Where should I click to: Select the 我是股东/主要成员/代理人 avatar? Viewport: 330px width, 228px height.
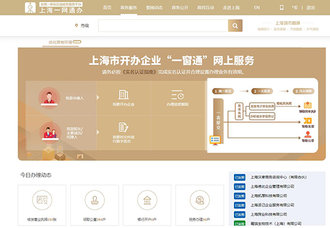click(50, 133)
